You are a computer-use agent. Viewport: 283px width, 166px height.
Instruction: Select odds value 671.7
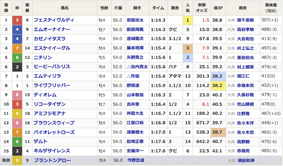[x=203, y=123]
